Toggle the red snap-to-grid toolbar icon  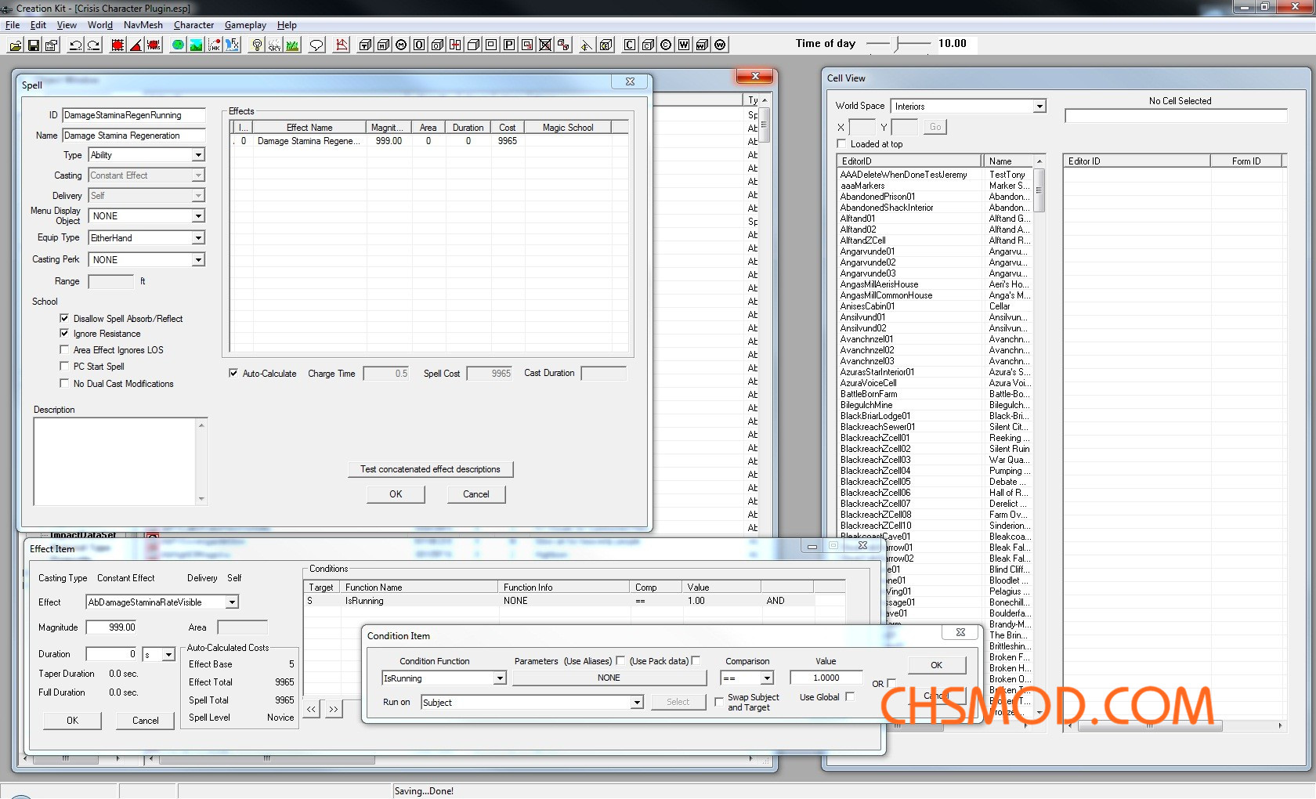coord(117,45)
